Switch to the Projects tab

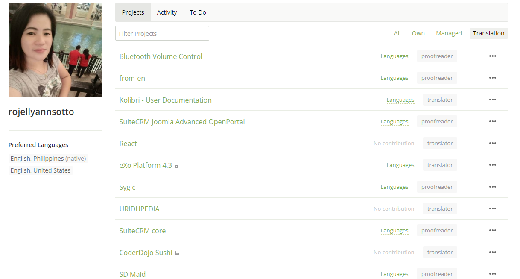pos(133,12)
